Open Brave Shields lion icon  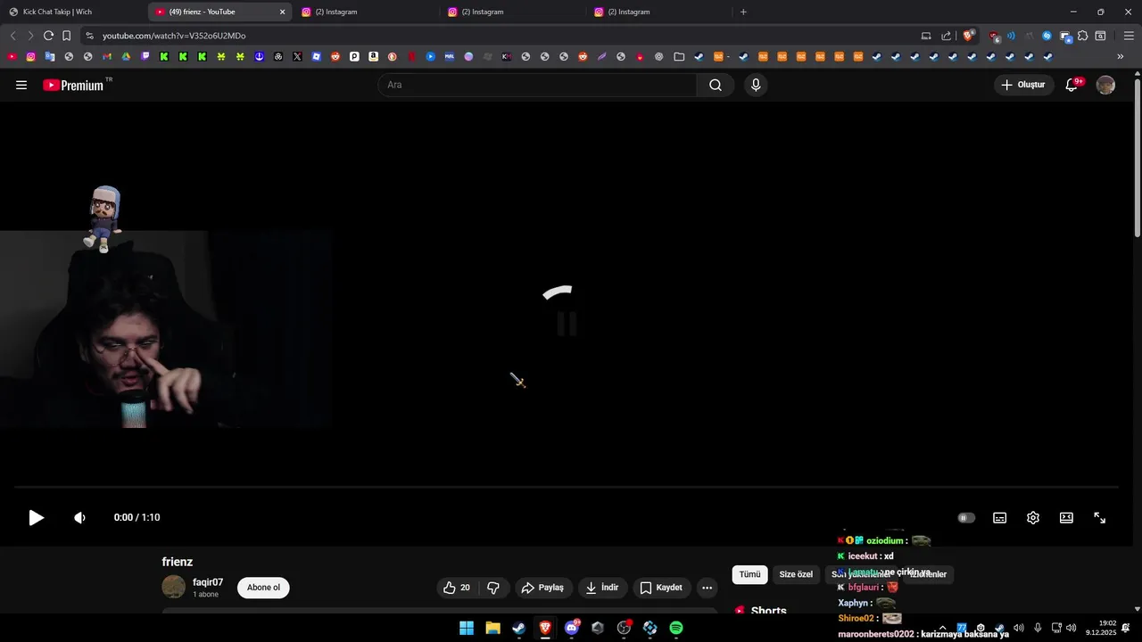tap(969, 36)
